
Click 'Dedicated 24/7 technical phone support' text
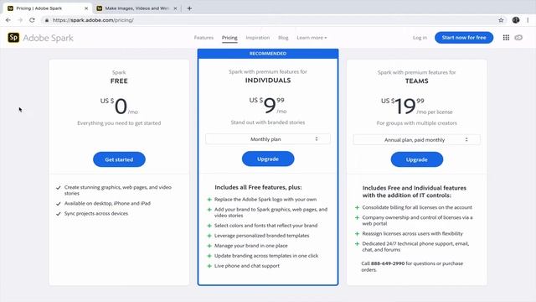pyautogui.click(x=415, y=247)
